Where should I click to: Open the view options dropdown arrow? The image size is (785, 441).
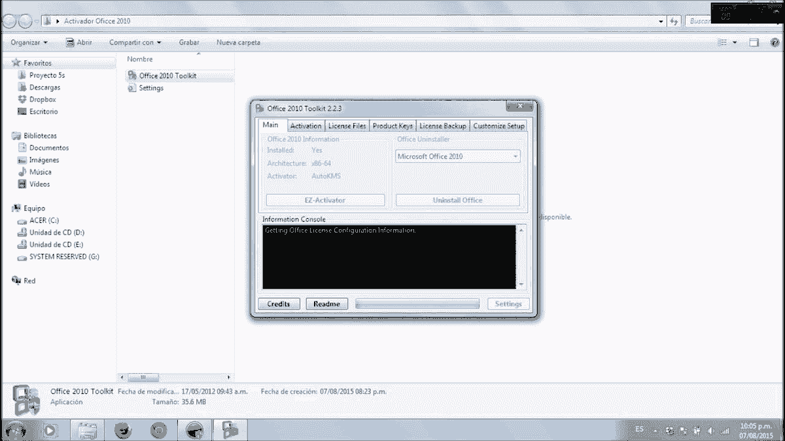[x=735, y=42]
